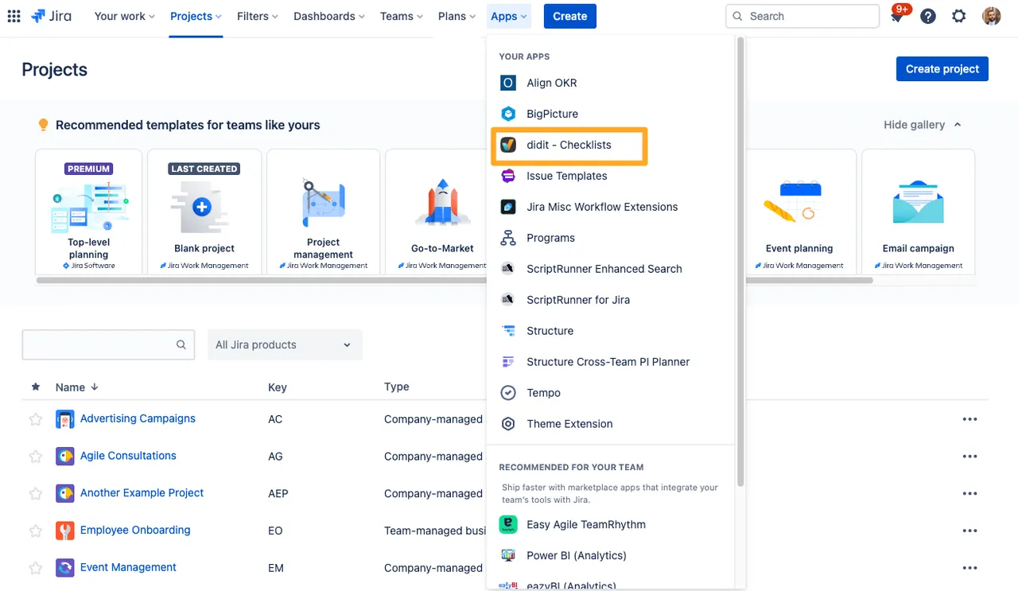The image size is (1018, 591).
Task: Open the Advertising Campaigns project link
Action: [x=138, y=418]
